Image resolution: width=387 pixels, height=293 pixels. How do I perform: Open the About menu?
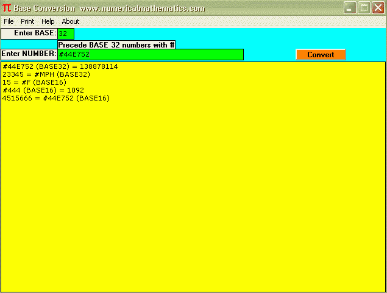click(70, 21)
